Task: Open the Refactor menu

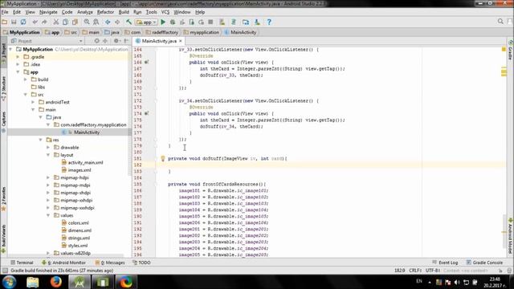Action: [105, 12]
